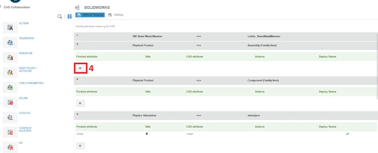Switch to tile view icon

click(70, 16)
